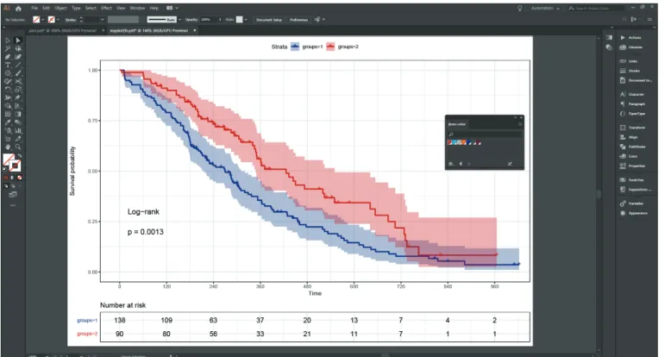
Task: Select the Hand tool
Action: pos(8,147)
